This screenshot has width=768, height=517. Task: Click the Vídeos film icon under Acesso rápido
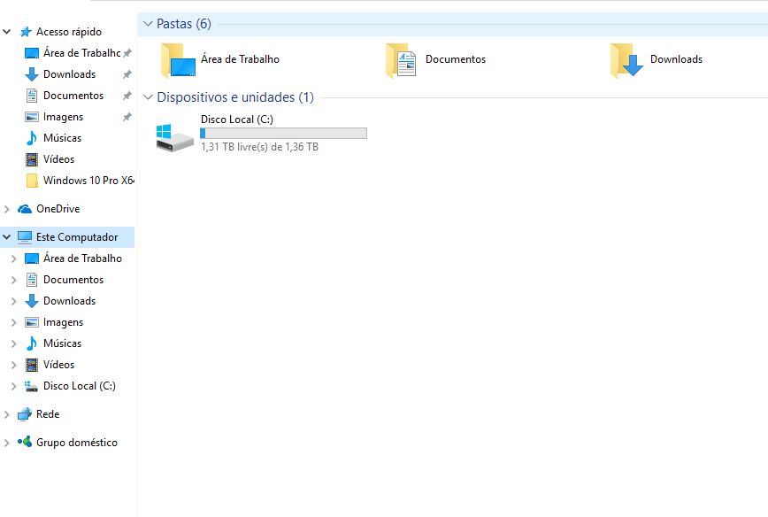click(32, 159)
